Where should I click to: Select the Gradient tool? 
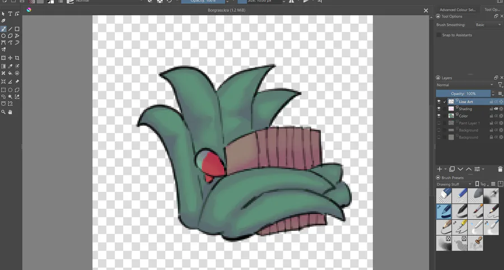tap(3, 66)
